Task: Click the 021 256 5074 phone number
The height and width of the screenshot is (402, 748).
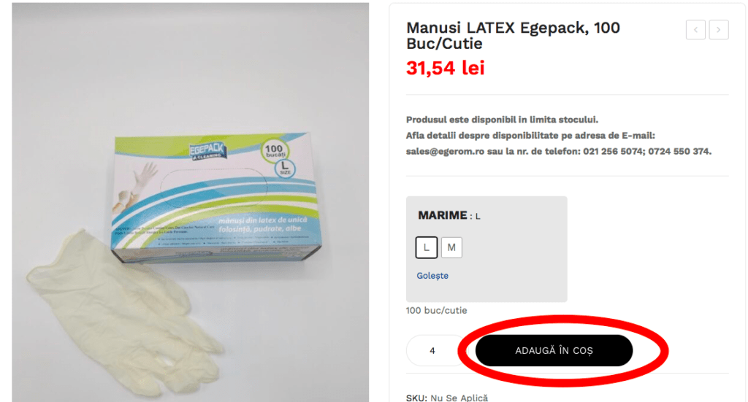Action: click(613, 152)
